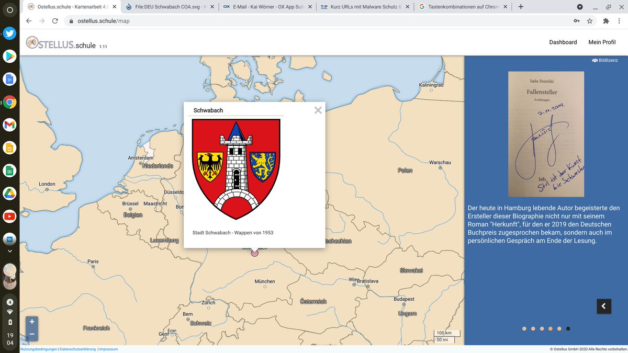Select the first slideshow dot

click(524, 329)
